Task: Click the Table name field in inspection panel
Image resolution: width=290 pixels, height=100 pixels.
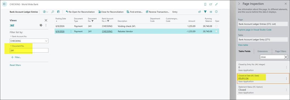Action: [263, 39]
